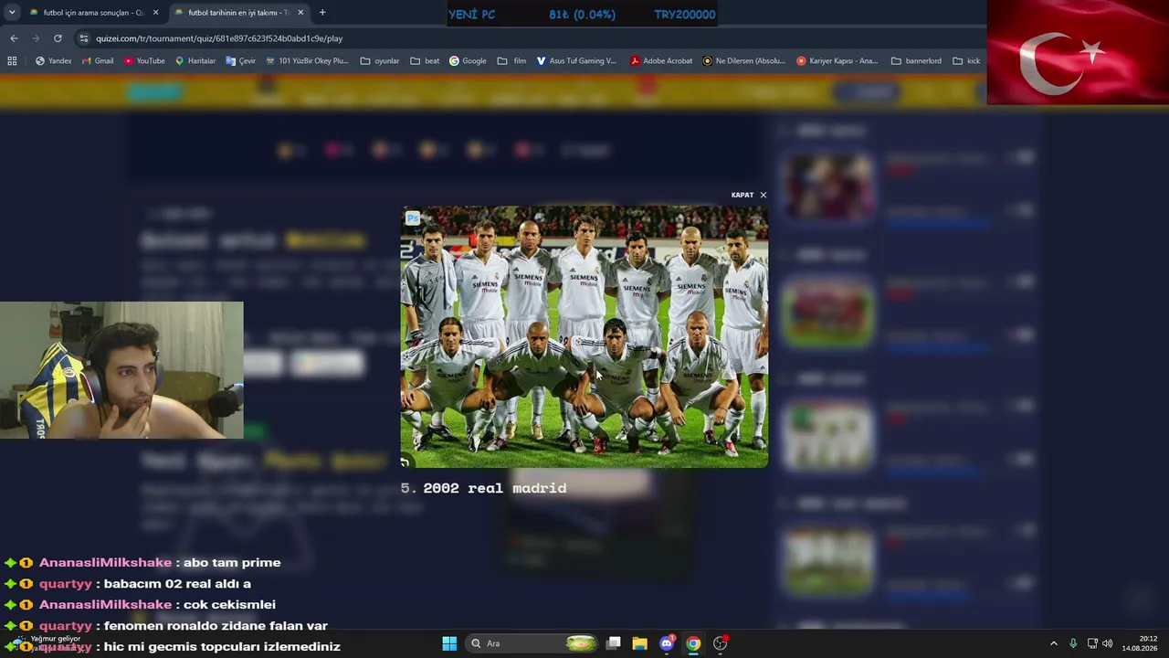
Task: Expand the kick bookmarks folder
Action: 966,61
